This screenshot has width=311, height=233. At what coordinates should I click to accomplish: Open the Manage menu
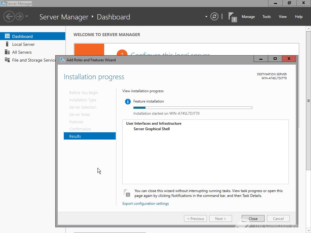coord(248,17)
